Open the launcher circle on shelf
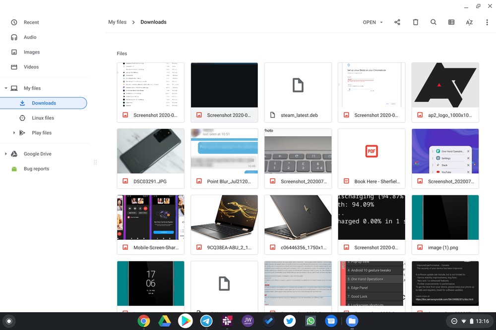Screen dimensions: 496x330 click(9, 321)
